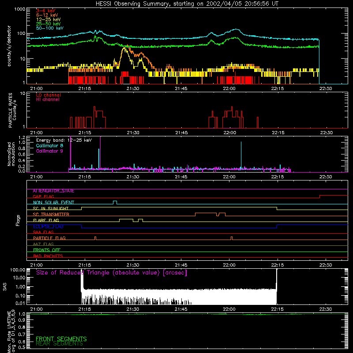This screenshot has width=353, height=353.
Task: Click the SAS axis label
Action: tap(5, 287)
